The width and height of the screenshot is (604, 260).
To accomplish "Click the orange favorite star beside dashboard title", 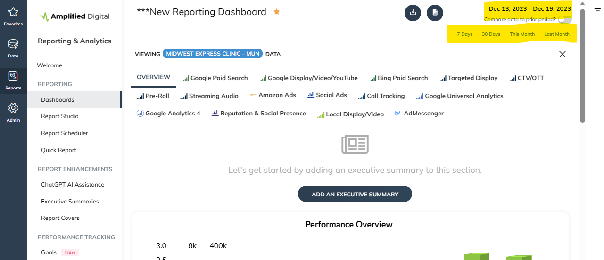I will pos(277,12).
